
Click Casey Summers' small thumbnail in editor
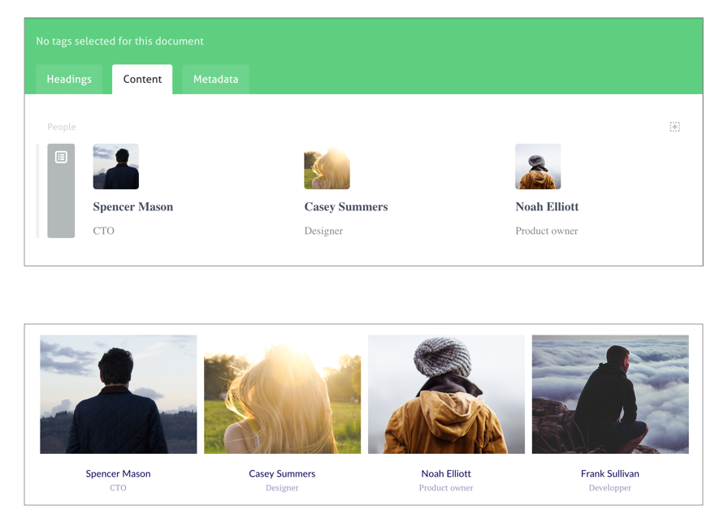(x=327, y=166)
